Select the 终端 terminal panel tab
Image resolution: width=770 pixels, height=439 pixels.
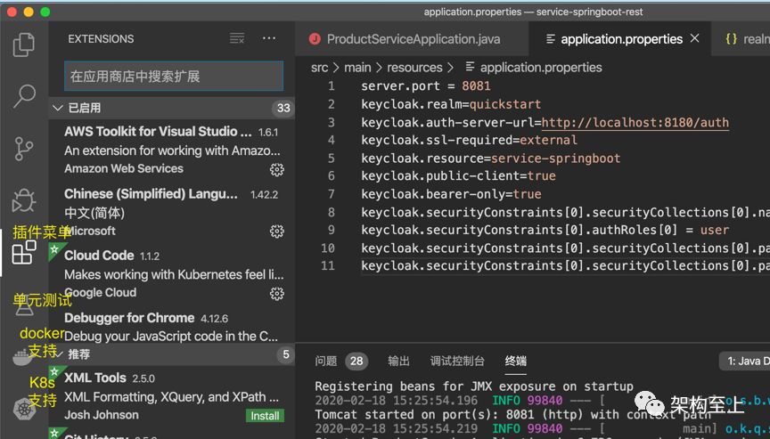click(x=516, y=361)
